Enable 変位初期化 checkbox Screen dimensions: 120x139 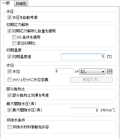point(14,43)
